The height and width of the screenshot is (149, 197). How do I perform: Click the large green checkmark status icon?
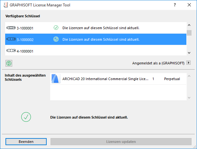pos(26,117)
